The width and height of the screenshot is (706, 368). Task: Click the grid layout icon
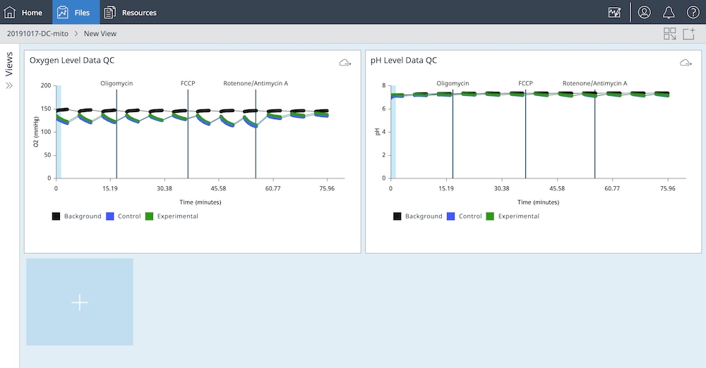click(669, 34)
